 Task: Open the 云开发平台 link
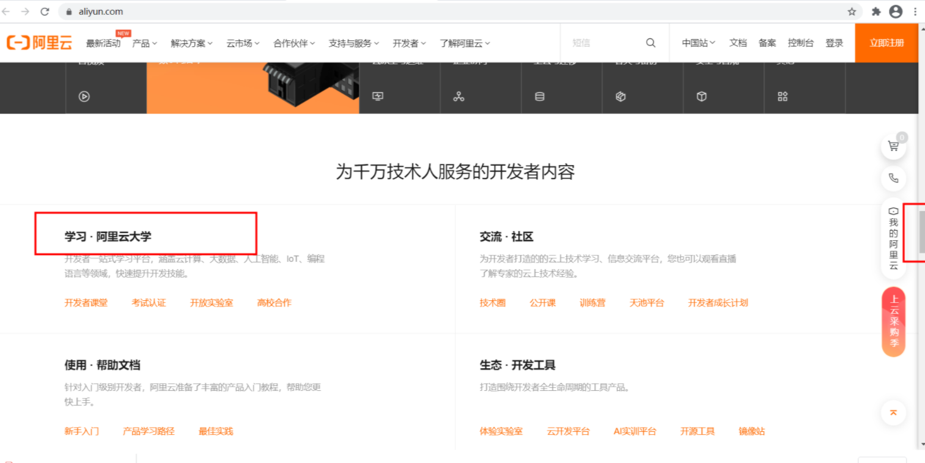click(x=569, y=431)
